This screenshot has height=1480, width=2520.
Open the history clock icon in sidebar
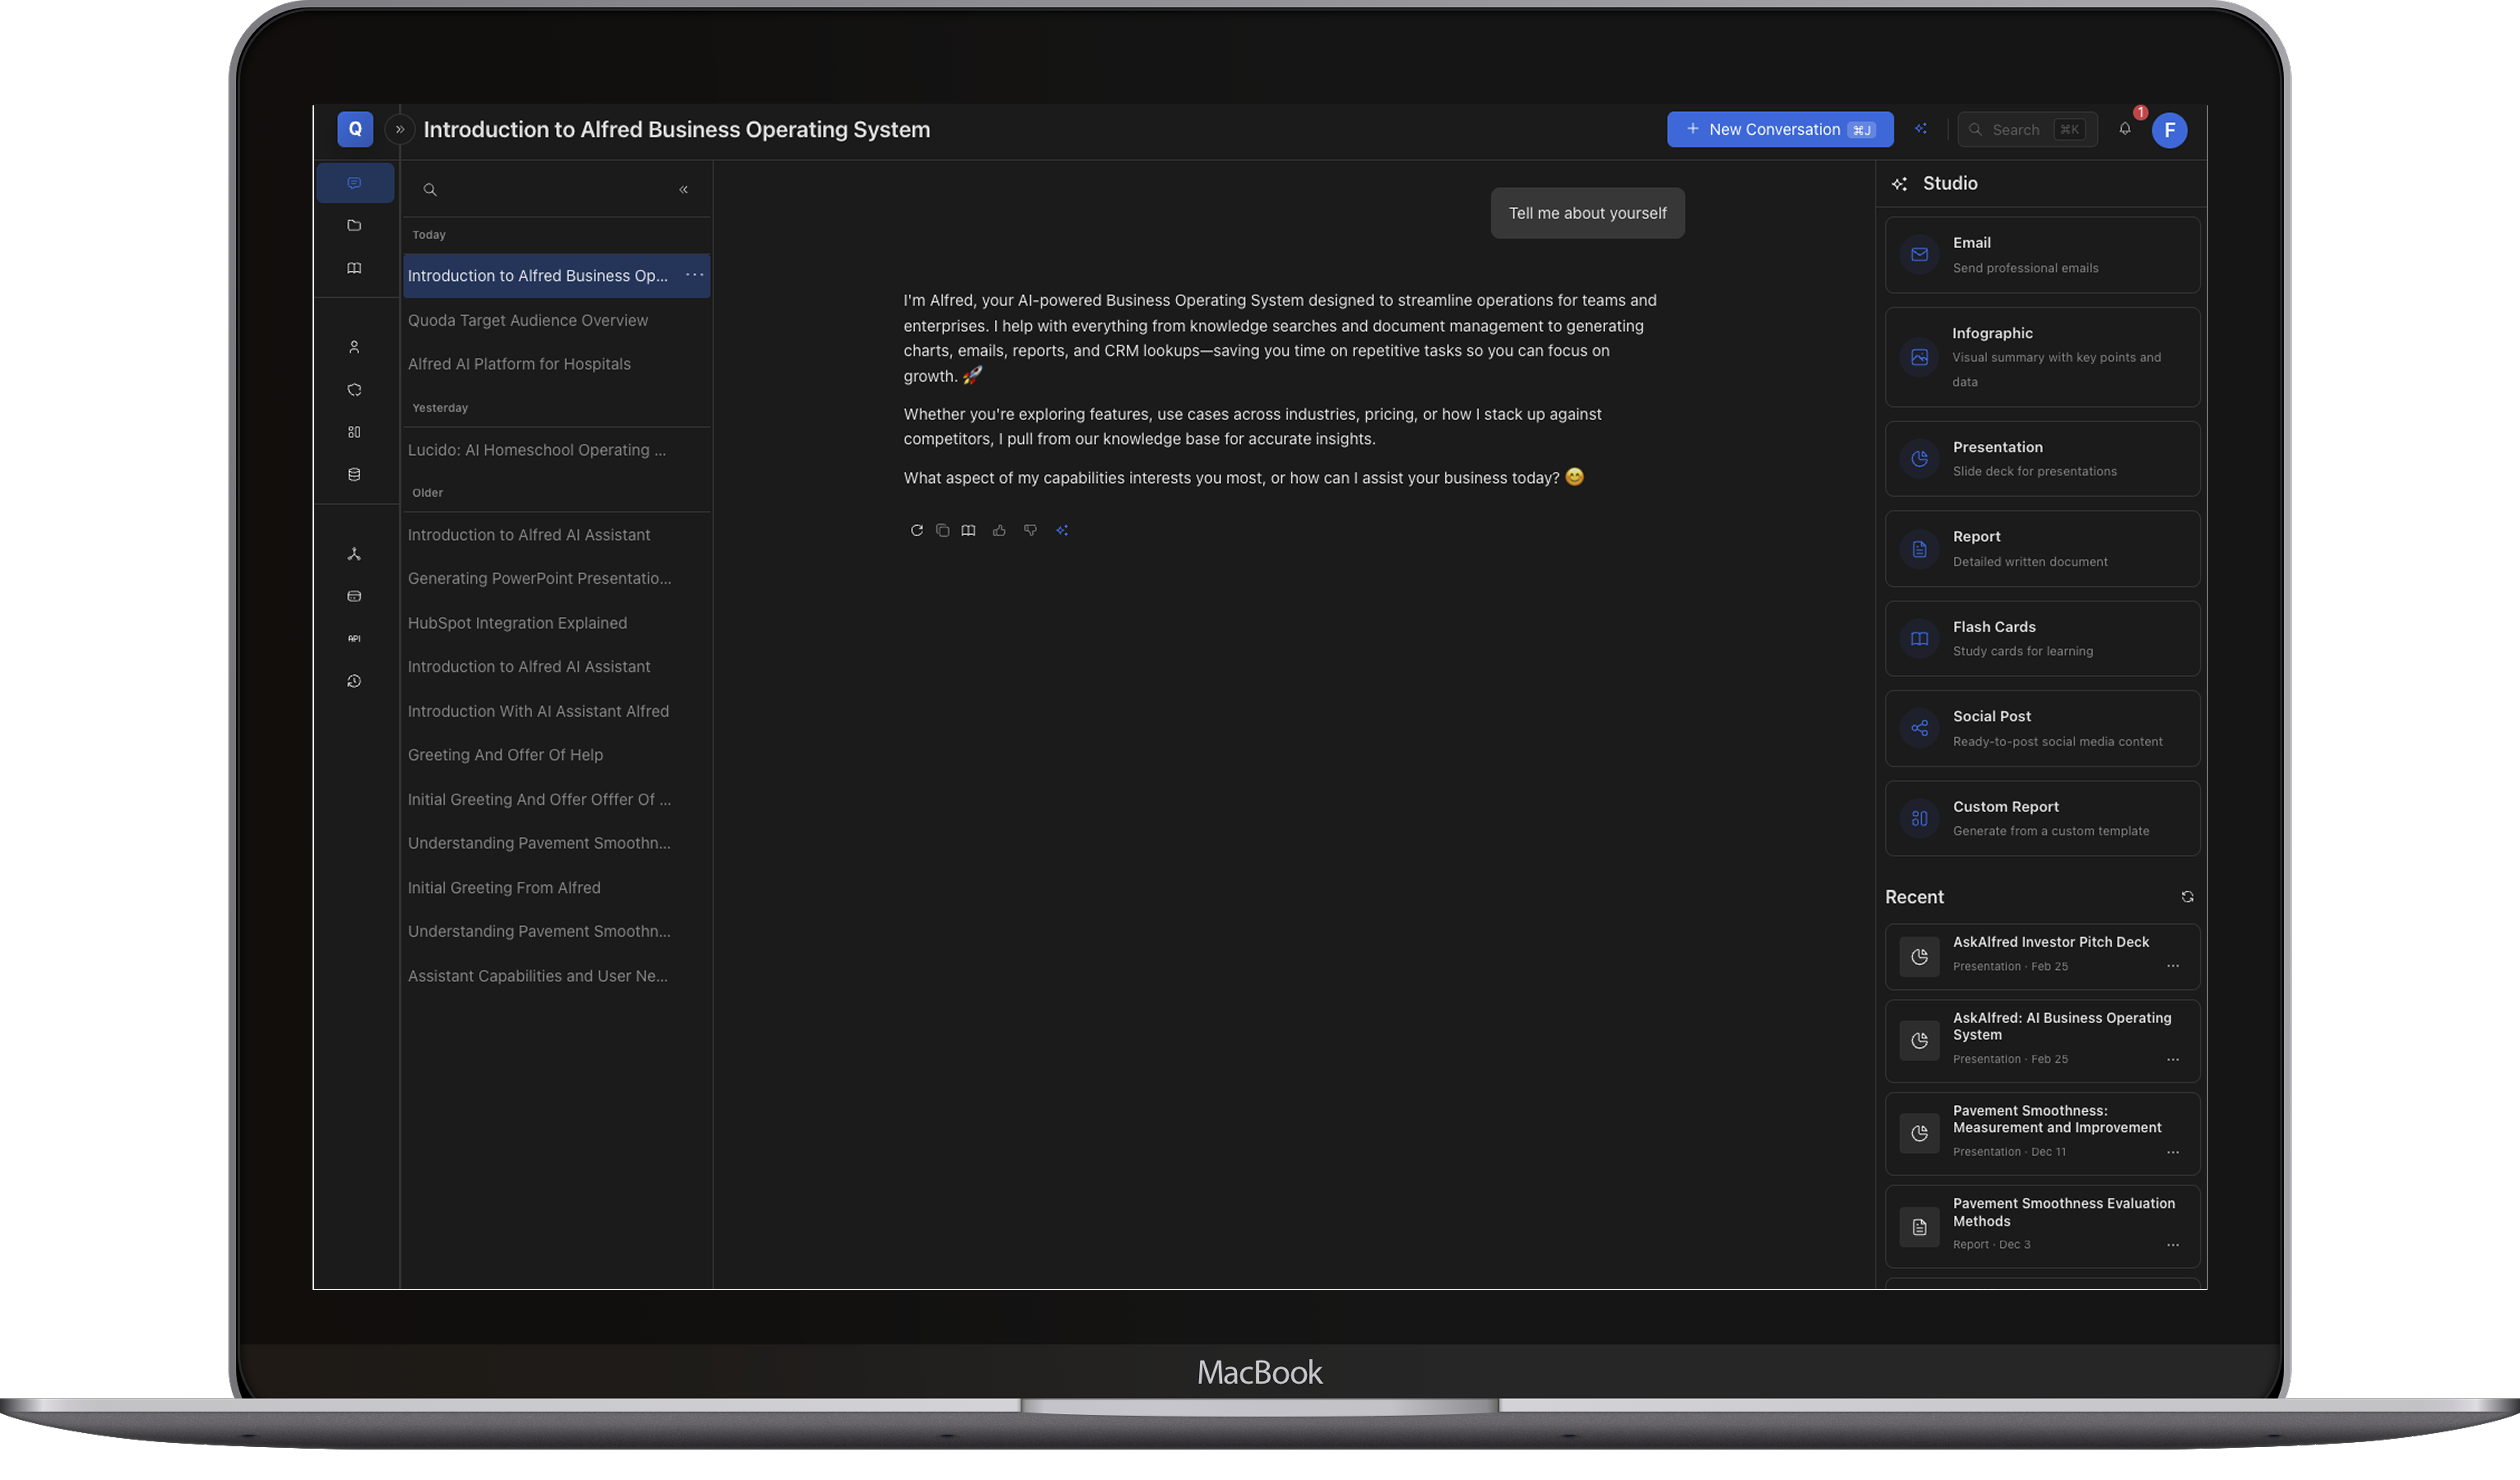[354, 681]
